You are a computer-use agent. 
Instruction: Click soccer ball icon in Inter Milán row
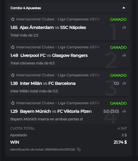click(x=13, y=75)
